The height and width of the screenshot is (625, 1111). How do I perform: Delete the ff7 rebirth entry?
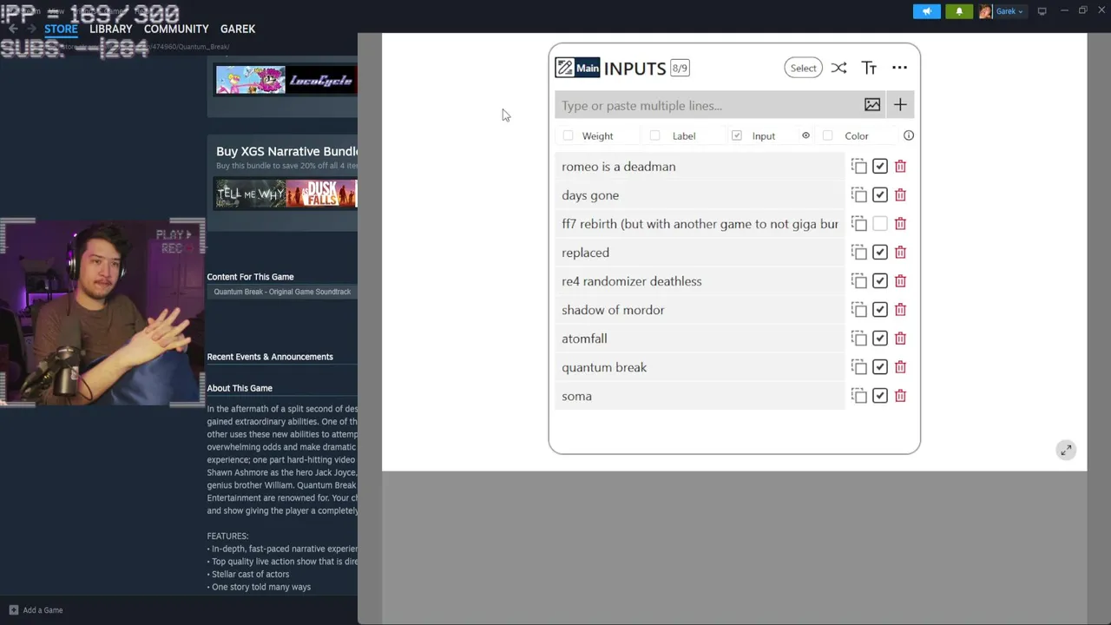coord(900,223)
